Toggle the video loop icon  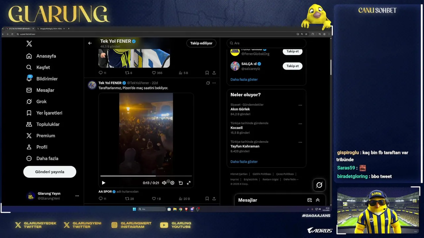click(x=181, y=183)
